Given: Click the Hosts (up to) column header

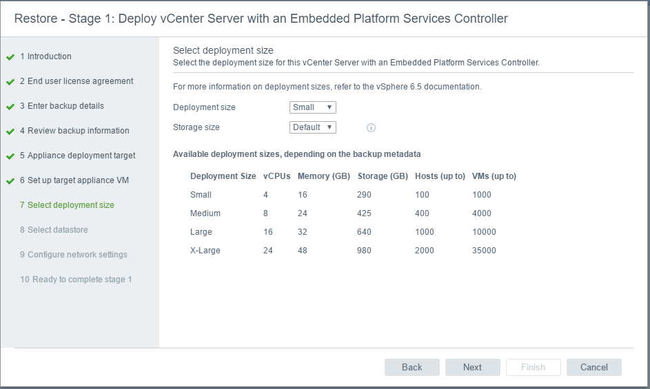Looking at the screenshot, I should (x=440, y=176).
